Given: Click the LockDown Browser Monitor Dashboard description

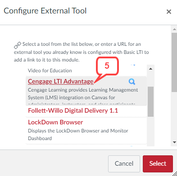Looking at the screenshot, I should 78,135.
